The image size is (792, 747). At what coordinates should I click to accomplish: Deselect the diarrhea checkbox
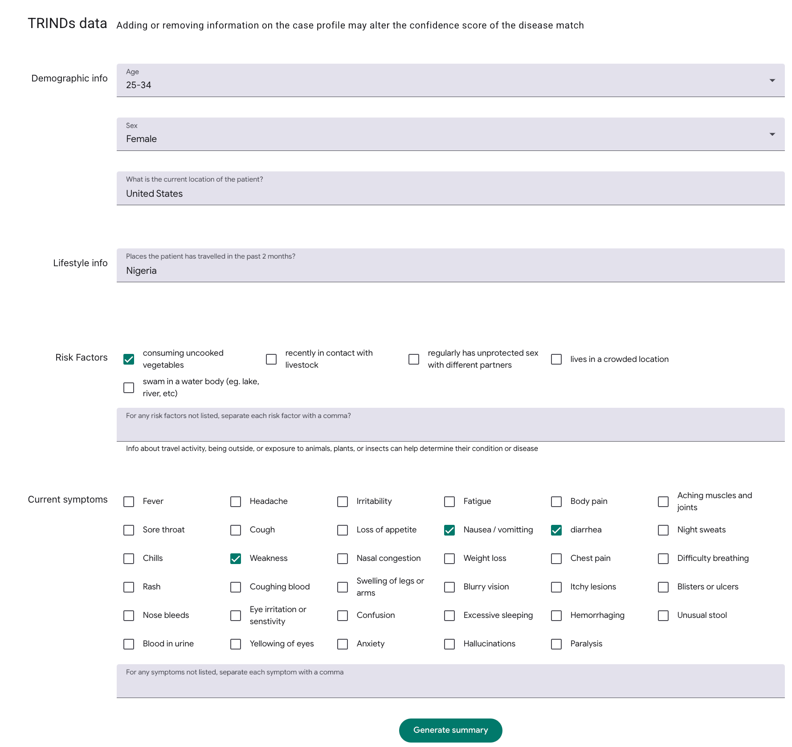556,530
